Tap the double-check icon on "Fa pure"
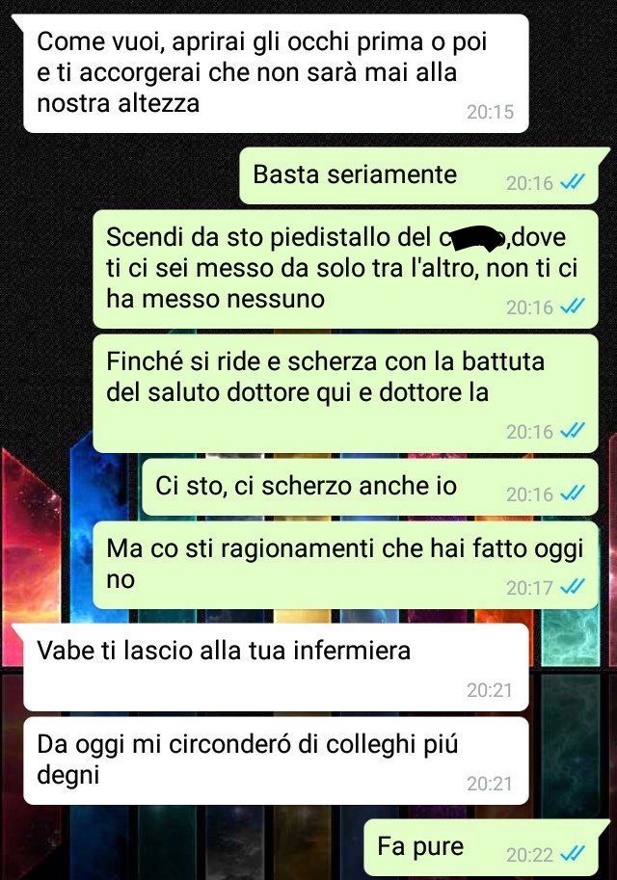 point(574,854)
